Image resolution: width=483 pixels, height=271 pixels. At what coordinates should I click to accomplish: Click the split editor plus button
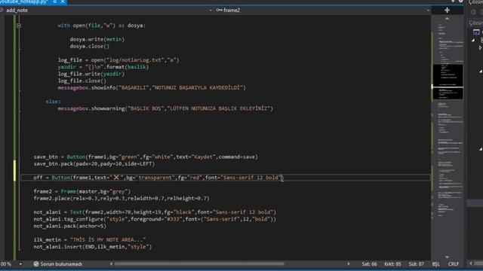pyautogui.click(x=447, y=10)
